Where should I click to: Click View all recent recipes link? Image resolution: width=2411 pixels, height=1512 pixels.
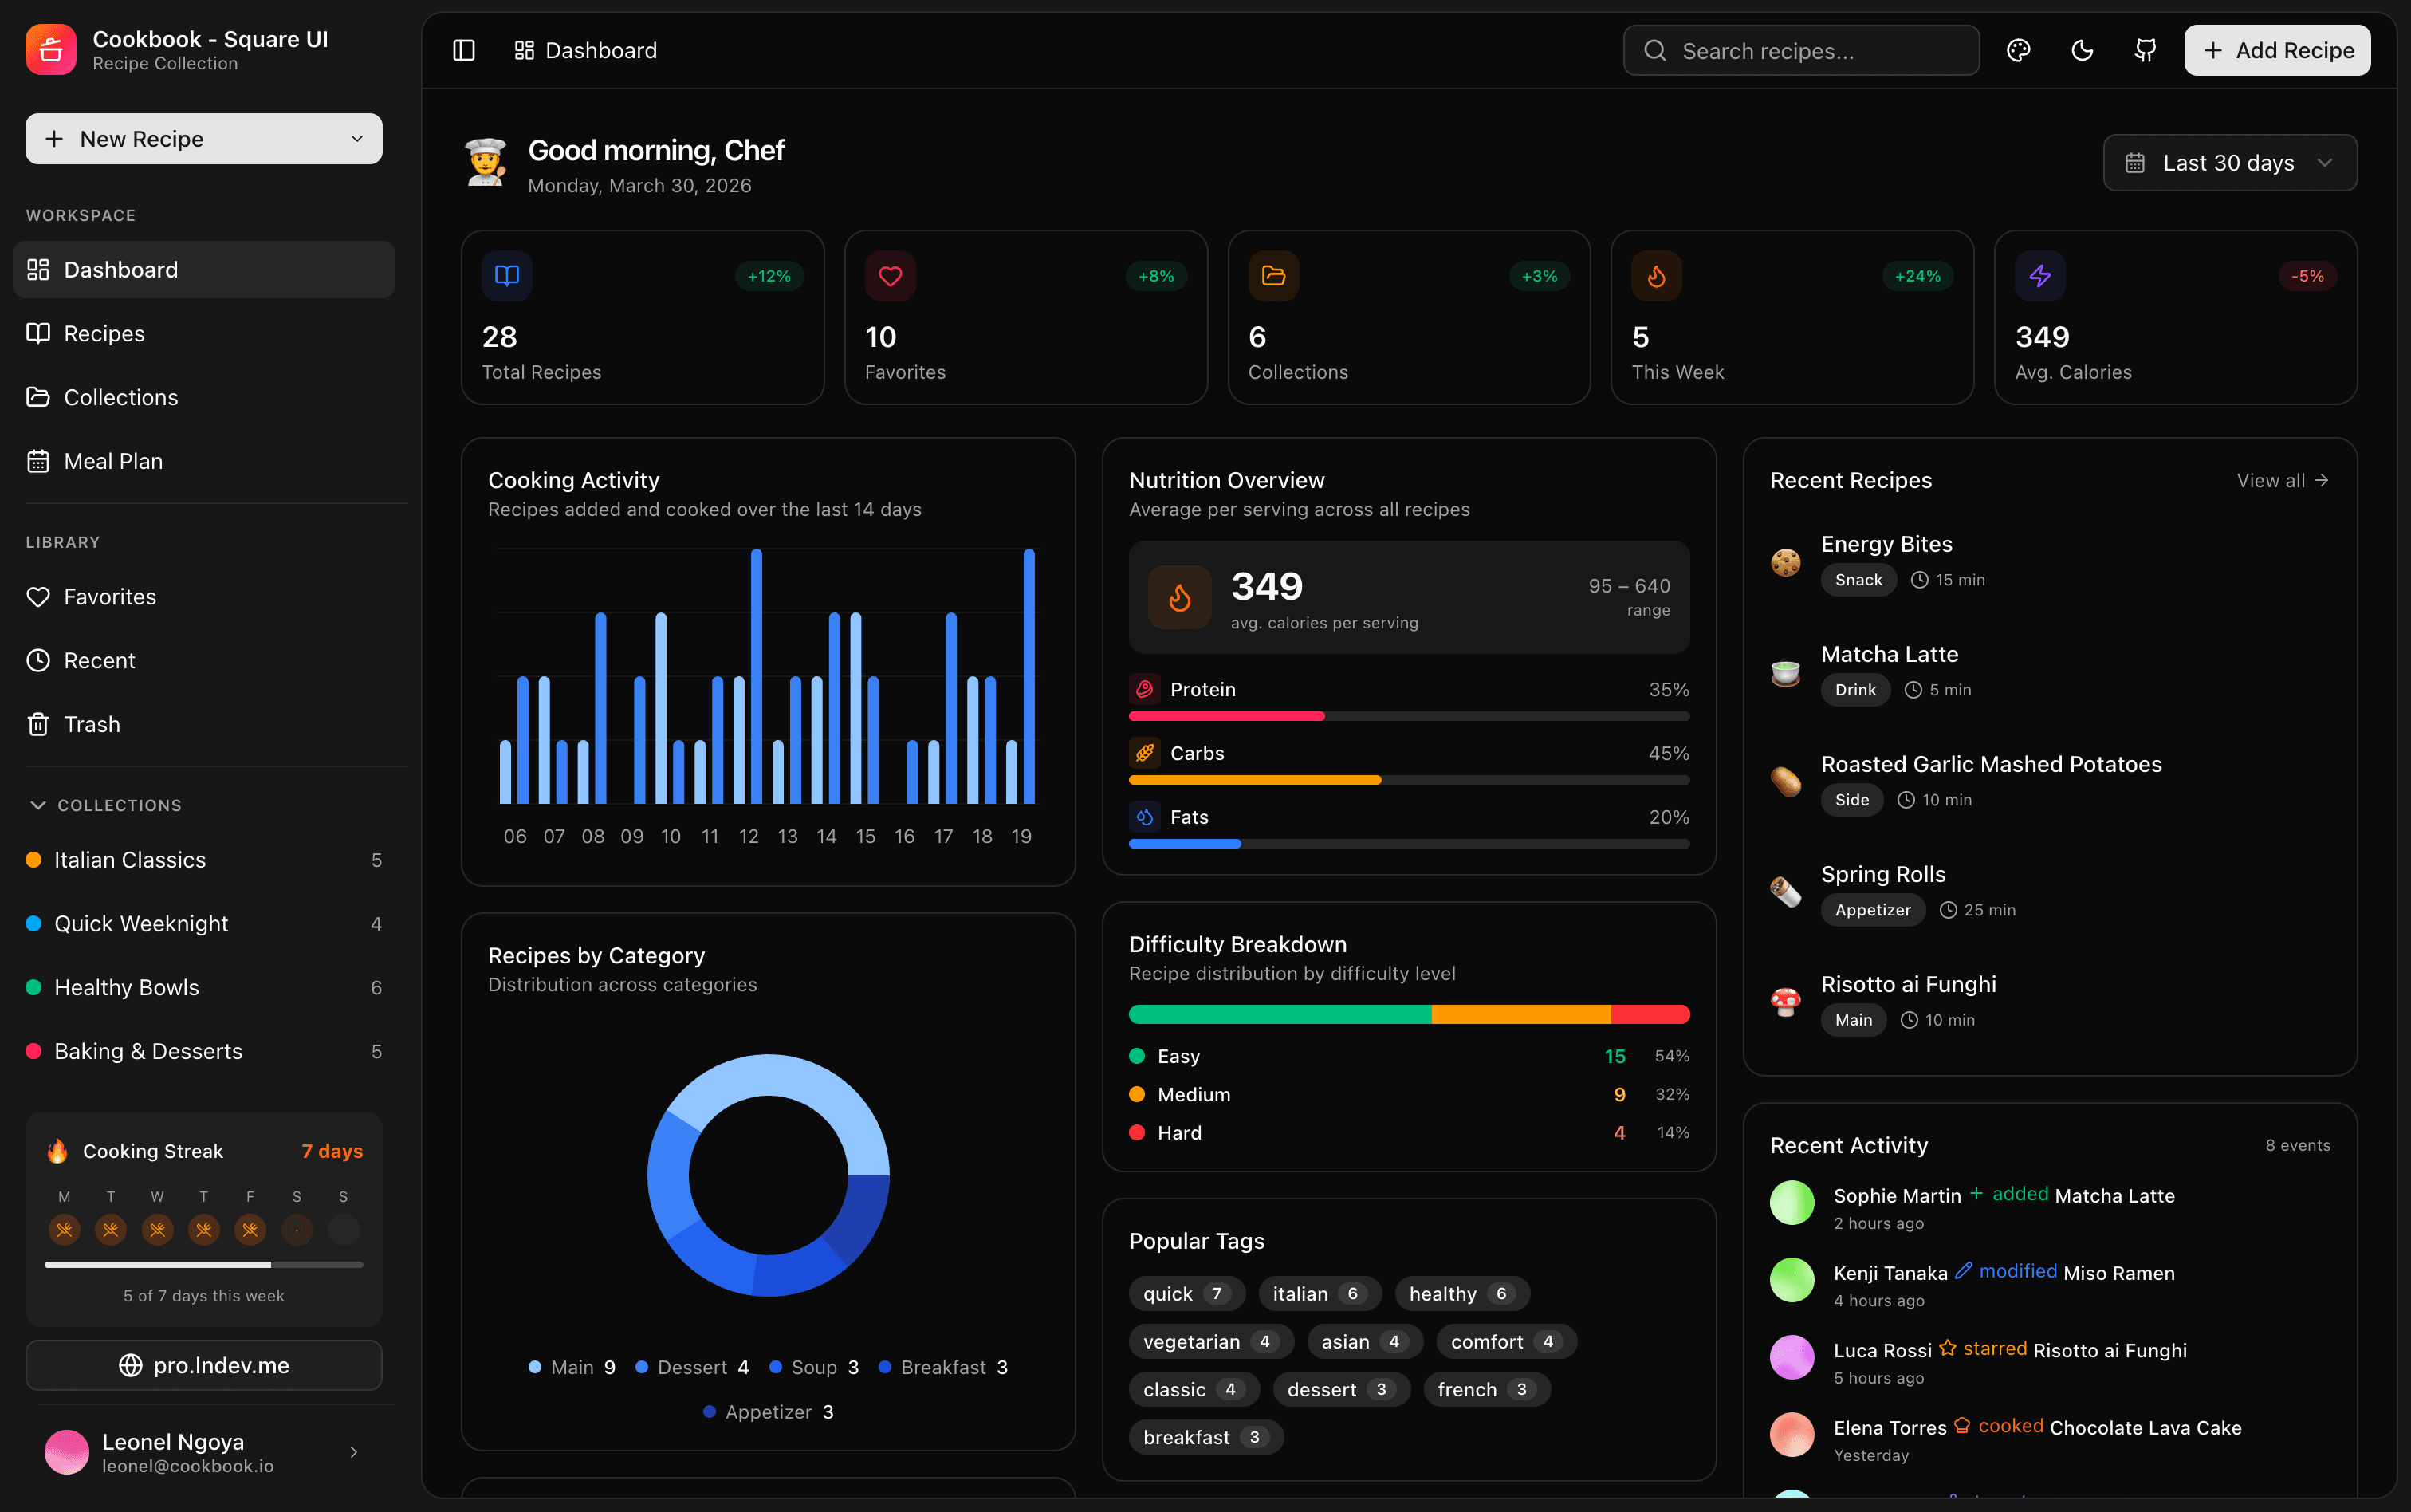(2282, 481)
